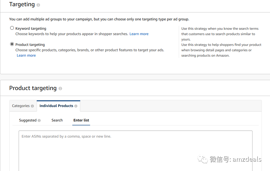Open Learn more link for Keyword targeting
This screenshot has width=270, height=171.
pyautogui.click(x=139, y=34)
